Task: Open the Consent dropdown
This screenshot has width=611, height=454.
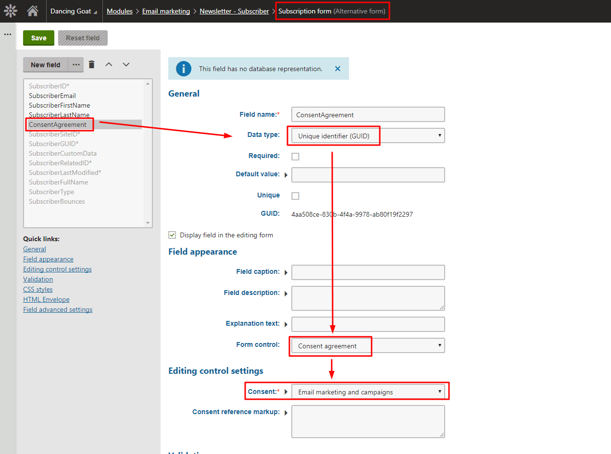Action: (368, 392)
